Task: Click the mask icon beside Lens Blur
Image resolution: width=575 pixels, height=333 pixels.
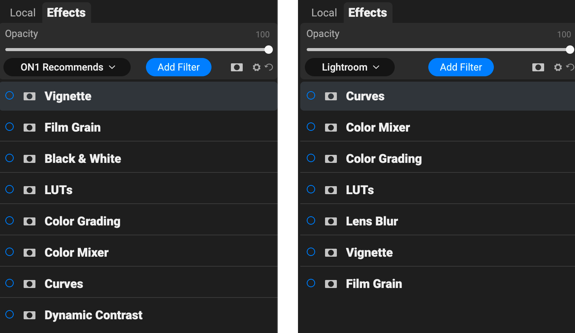Action: [331, 222]
